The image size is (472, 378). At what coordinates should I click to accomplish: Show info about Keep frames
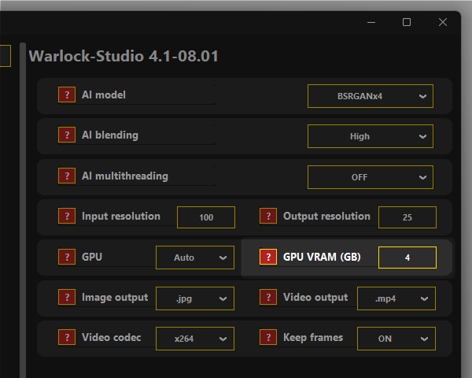(x=268, y=337)
